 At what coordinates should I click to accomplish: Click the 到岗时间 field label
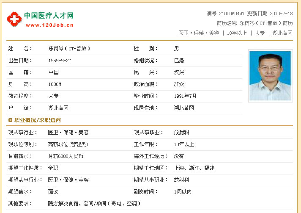coord(145,192)
